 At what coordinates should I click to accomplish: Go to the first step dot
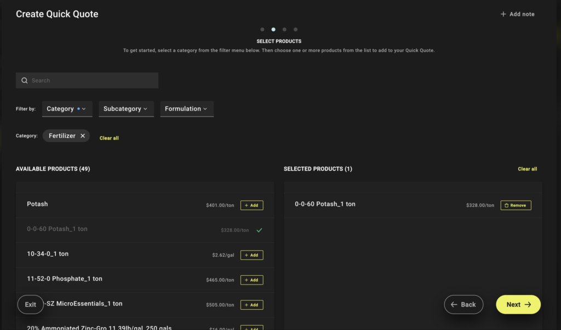coord(262,29)
